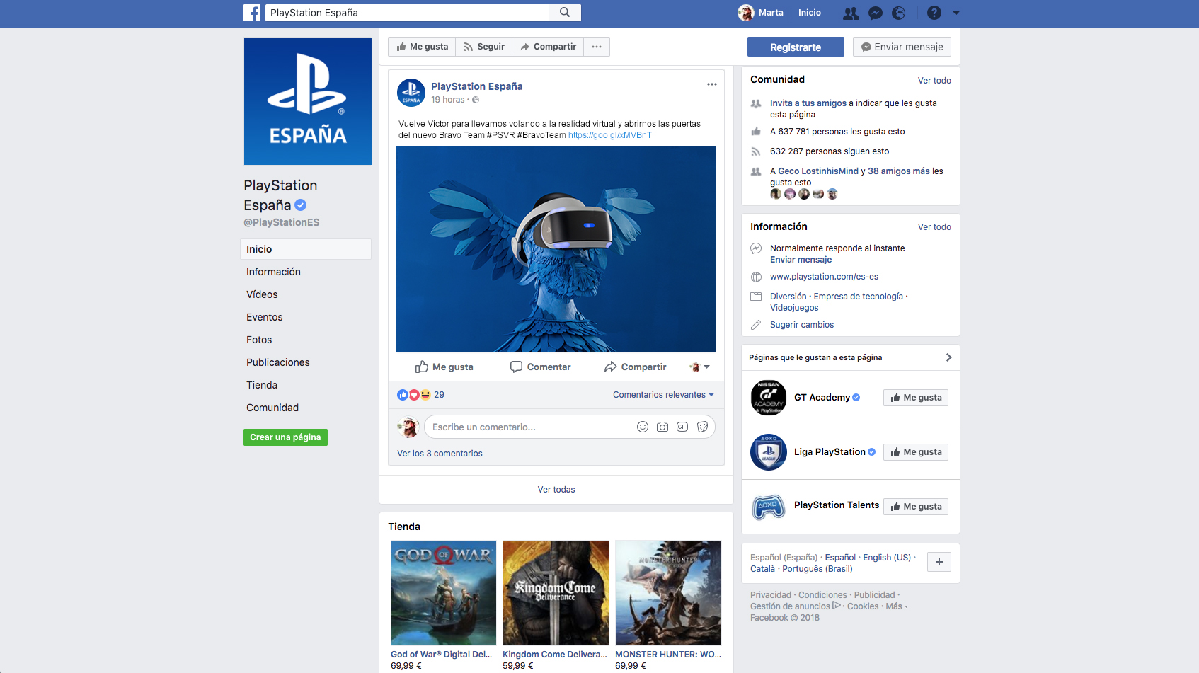The image size is (1199, 673).
Task: Share the page with Compartir button
Action: click(x=548, y=47)
